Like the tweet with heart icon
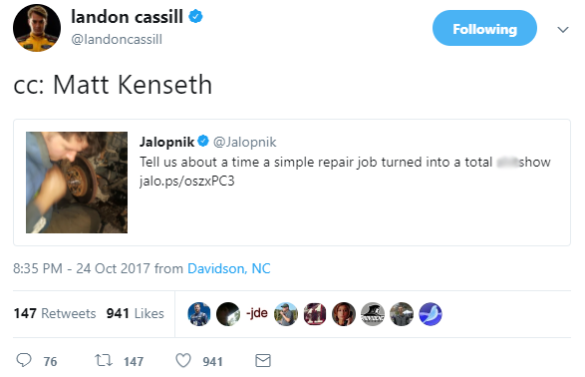The width and height of the screenshot is (585, 377). point(183,361)
